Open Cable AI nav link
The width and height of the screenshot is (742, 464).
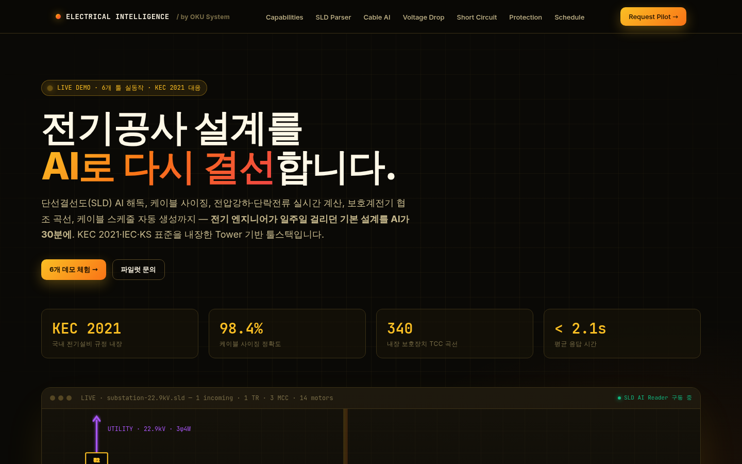click(x=377, y=17)
